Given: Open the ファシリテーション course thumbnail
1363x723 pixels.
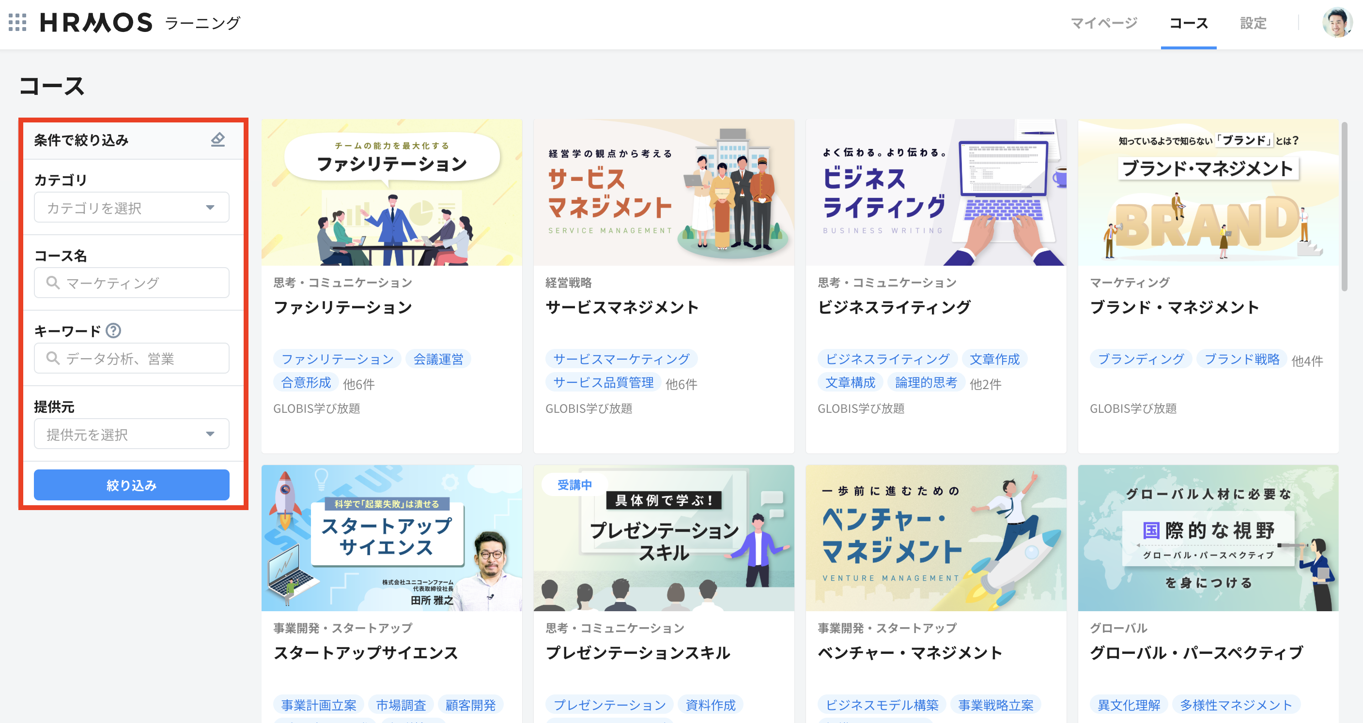Looking at the screenshot, I should click(391, 193).
